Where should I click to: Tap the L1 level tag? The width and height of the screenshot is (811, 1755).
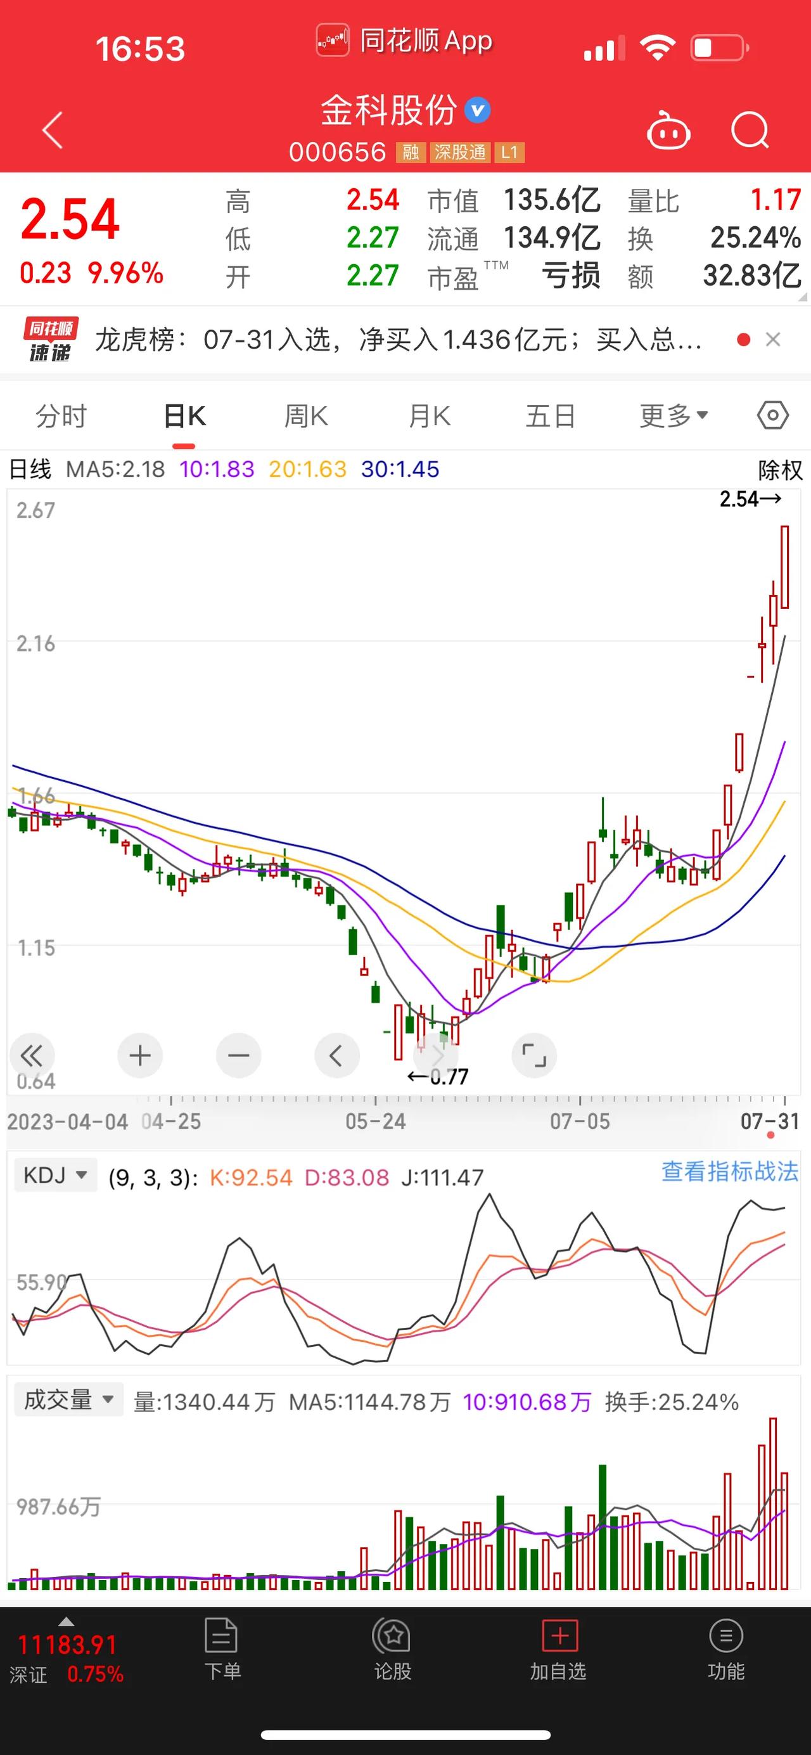(x=509, y=152)
